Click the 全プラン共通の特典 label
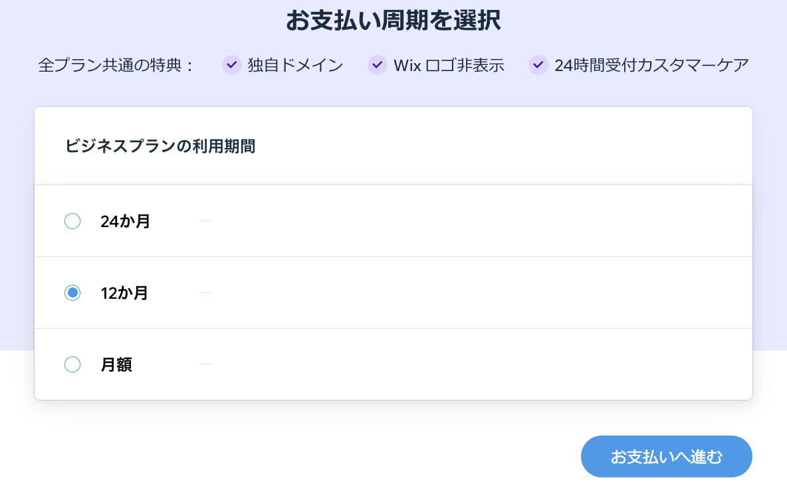 click(116, 65)
